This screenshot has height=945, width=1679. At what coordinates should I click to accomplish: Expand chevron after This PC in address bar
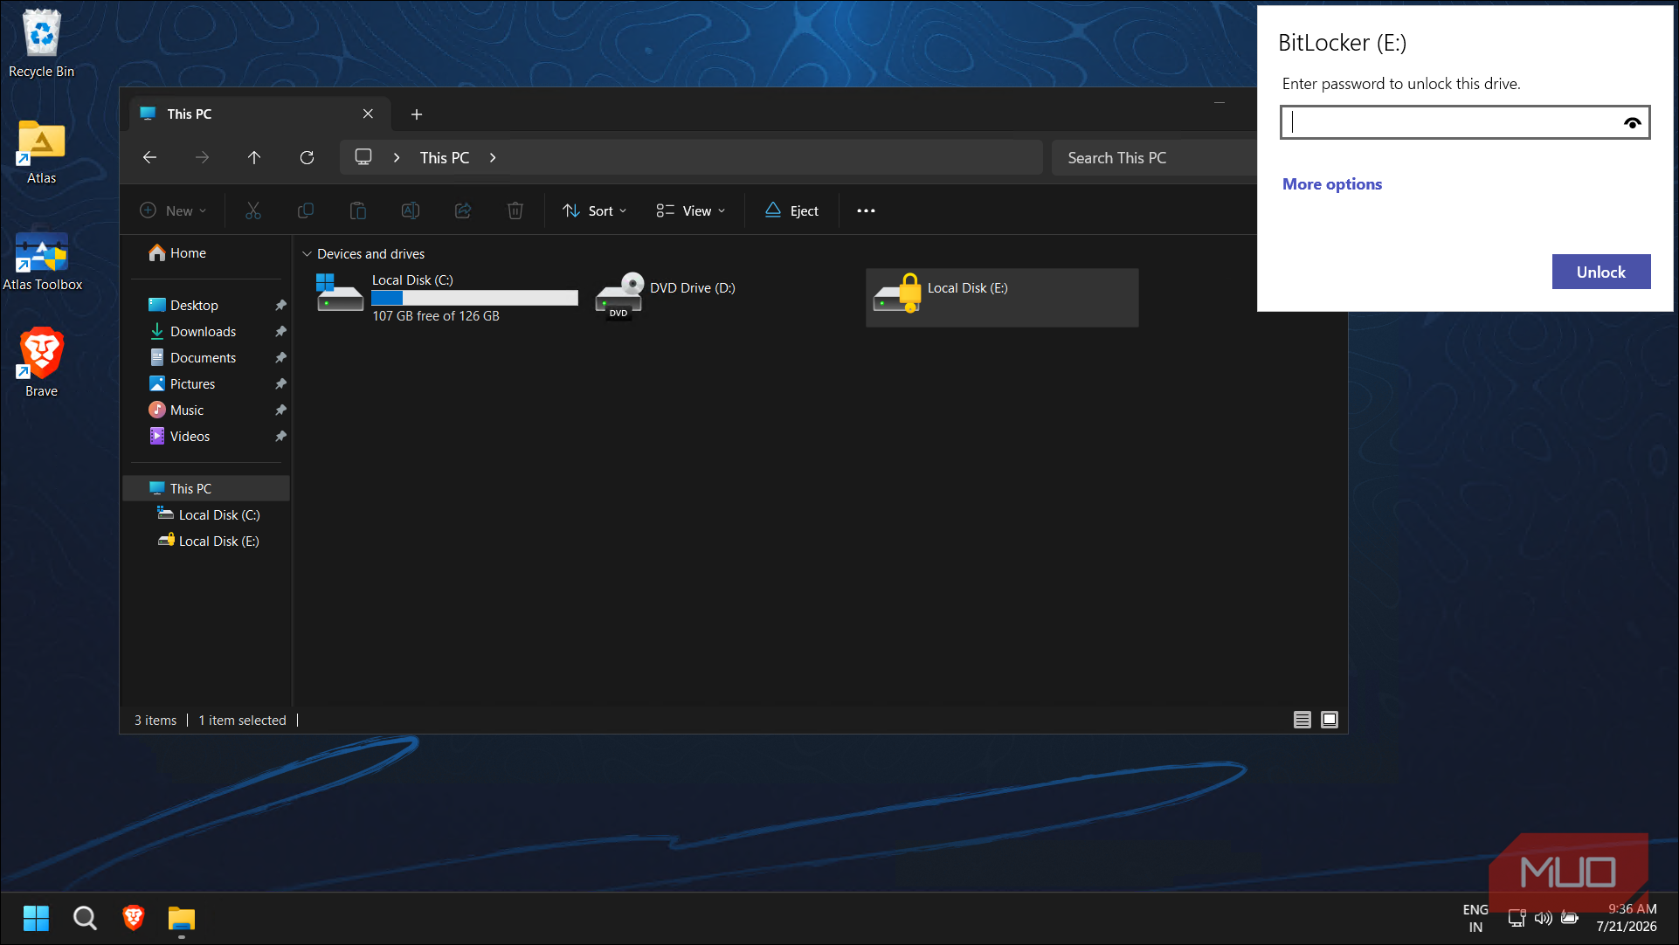coord(493,158)
